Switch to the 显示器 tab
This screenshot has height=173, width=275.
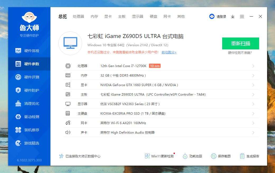click(137, 16)
